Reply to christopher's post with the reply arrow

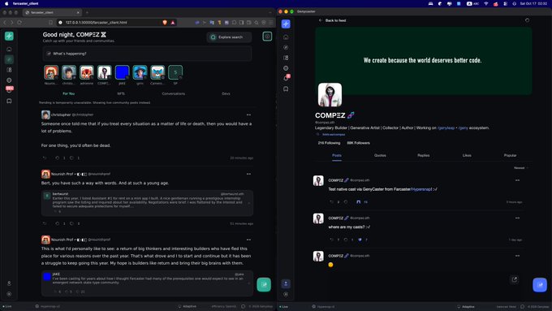point(45,158)
